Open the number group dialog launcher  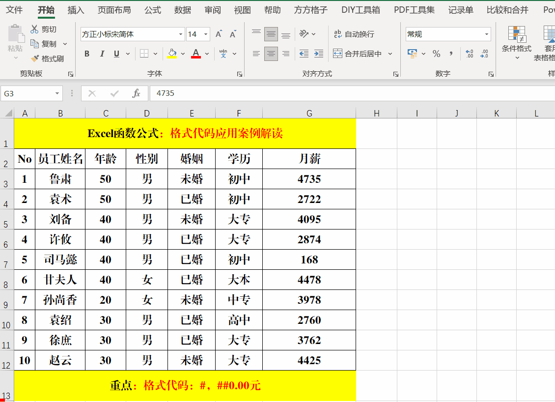click(491, 74)
